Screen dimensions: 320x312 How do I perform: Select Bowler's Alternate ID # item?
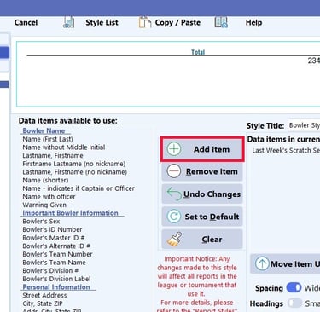point(56,246)
